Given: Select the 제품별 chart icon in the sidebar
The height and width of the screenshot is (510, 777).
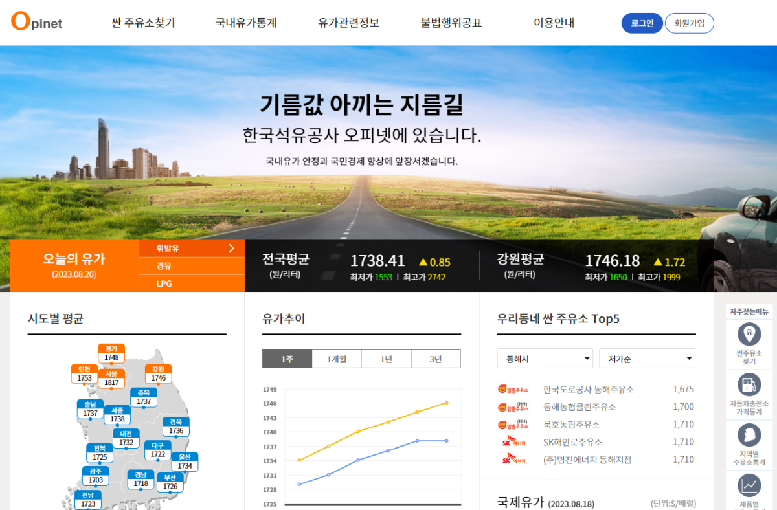Looking at the screenshot, I should point(748,482).
